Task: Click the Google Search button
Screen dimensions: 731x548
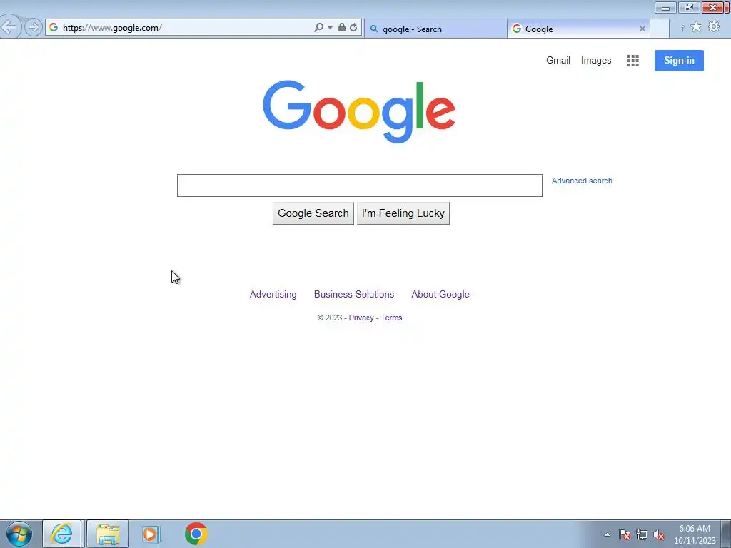Action: pos(313,213)
